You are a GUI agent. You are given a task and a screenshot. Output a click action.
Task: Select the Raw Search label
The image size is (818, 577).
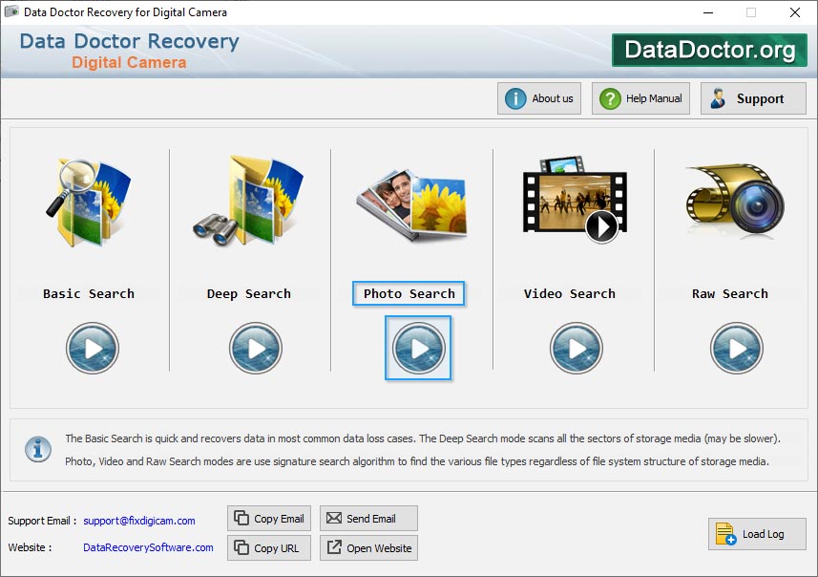(730, 293)
